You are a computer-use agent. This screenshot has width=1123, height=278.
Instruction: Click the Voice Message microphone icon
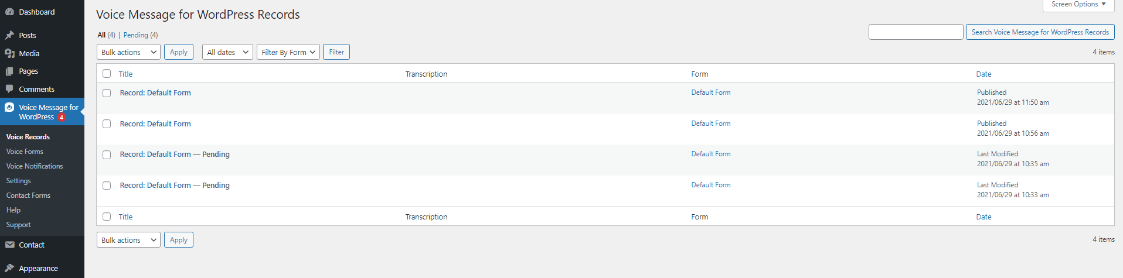pyautogui.click(x=9, y=107)
